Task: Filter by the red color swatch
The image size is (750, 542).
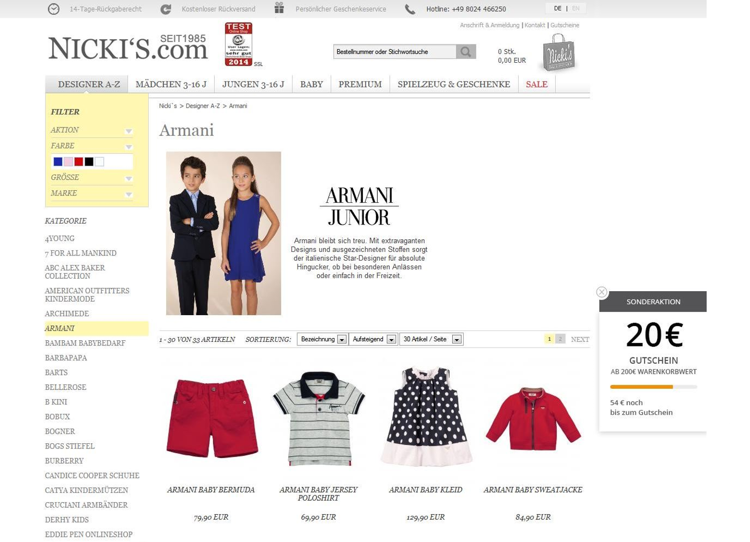Action: (78, 162)
